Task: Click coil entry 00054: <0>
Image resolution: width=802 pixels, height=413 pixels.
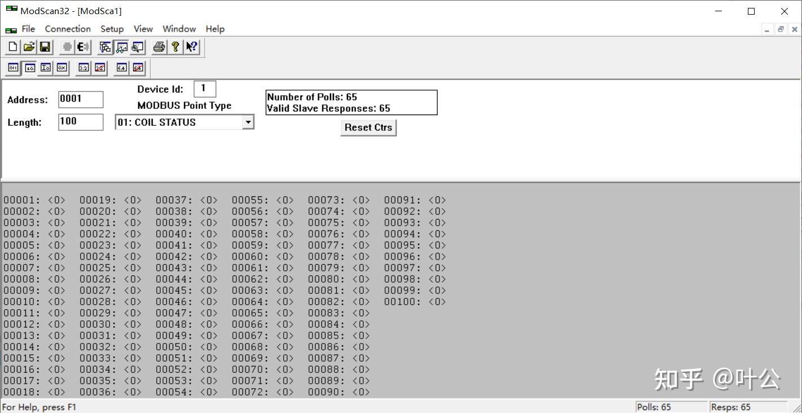Action: (187, 392)
